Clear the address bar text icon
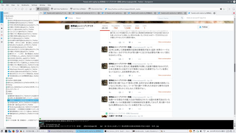The width and height of the screenshot is (236, 133). pos(221,9)
